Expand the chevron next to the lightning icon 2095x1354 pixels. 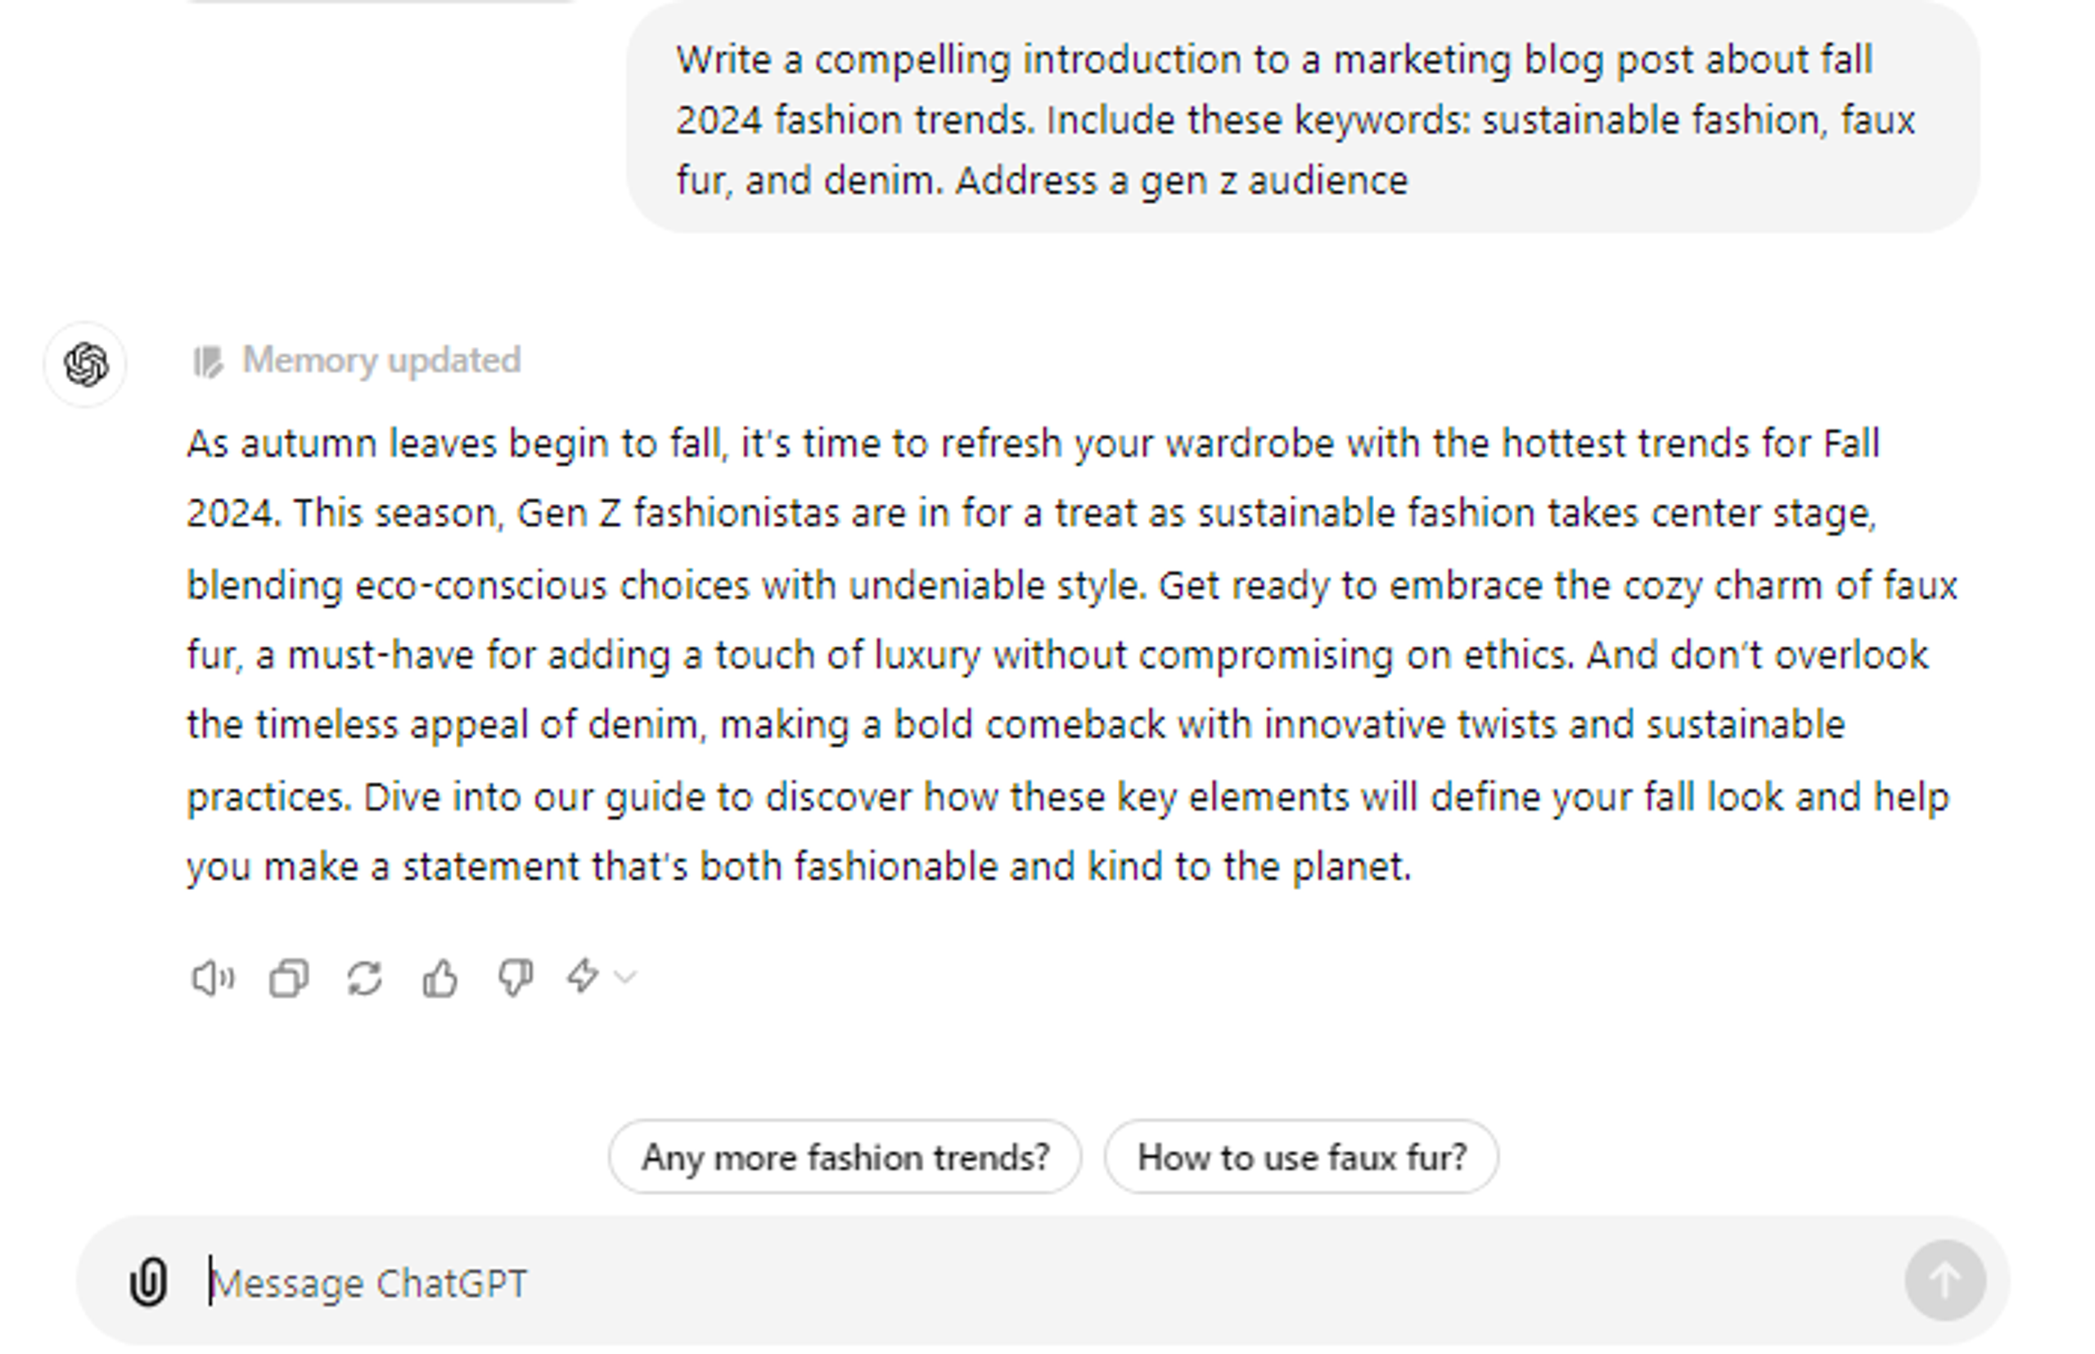pyautogui.click(x=625, y=977)
